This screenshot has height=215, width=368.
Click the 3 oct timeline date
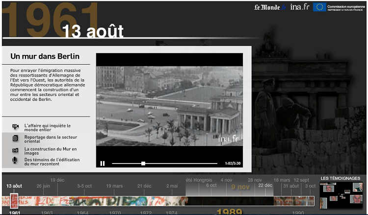click(x=310, y=186)
